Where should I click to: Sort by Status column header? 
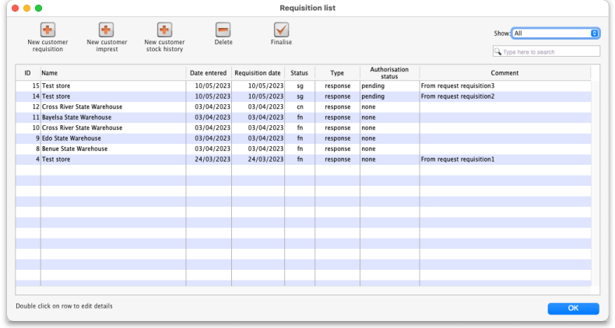pos(299,73)
